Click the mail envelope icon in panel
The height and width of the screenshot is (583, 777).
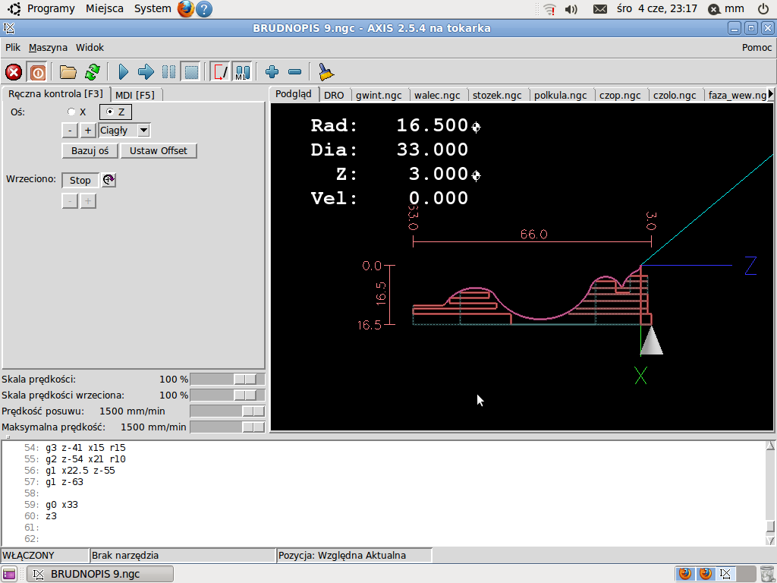(x=600, y=9)
